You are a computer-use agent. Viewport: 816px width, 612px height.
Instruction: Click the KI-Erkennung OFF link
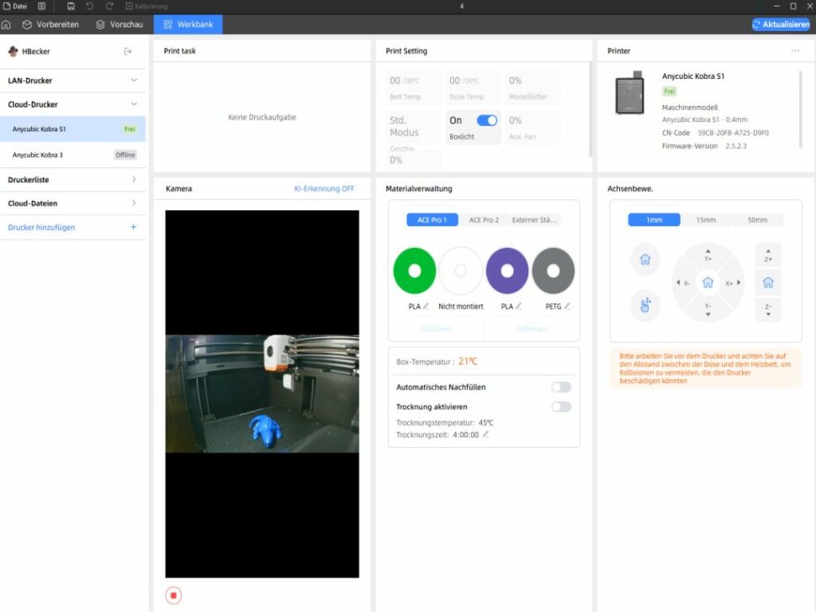[324, 189]
